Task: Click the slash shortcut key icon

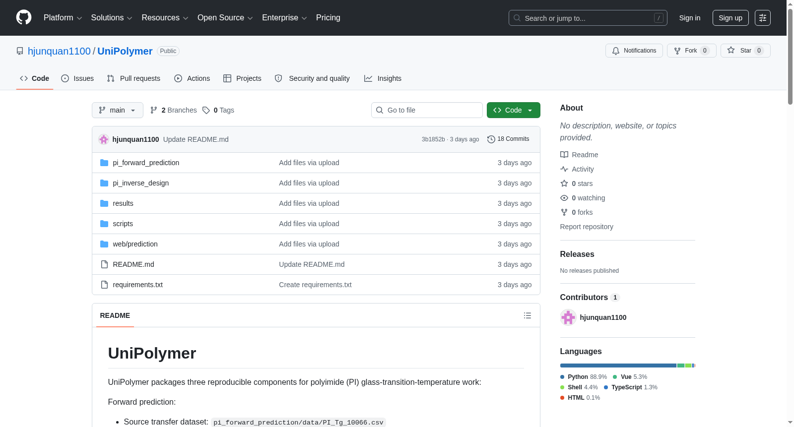Action: coord(659,18)
